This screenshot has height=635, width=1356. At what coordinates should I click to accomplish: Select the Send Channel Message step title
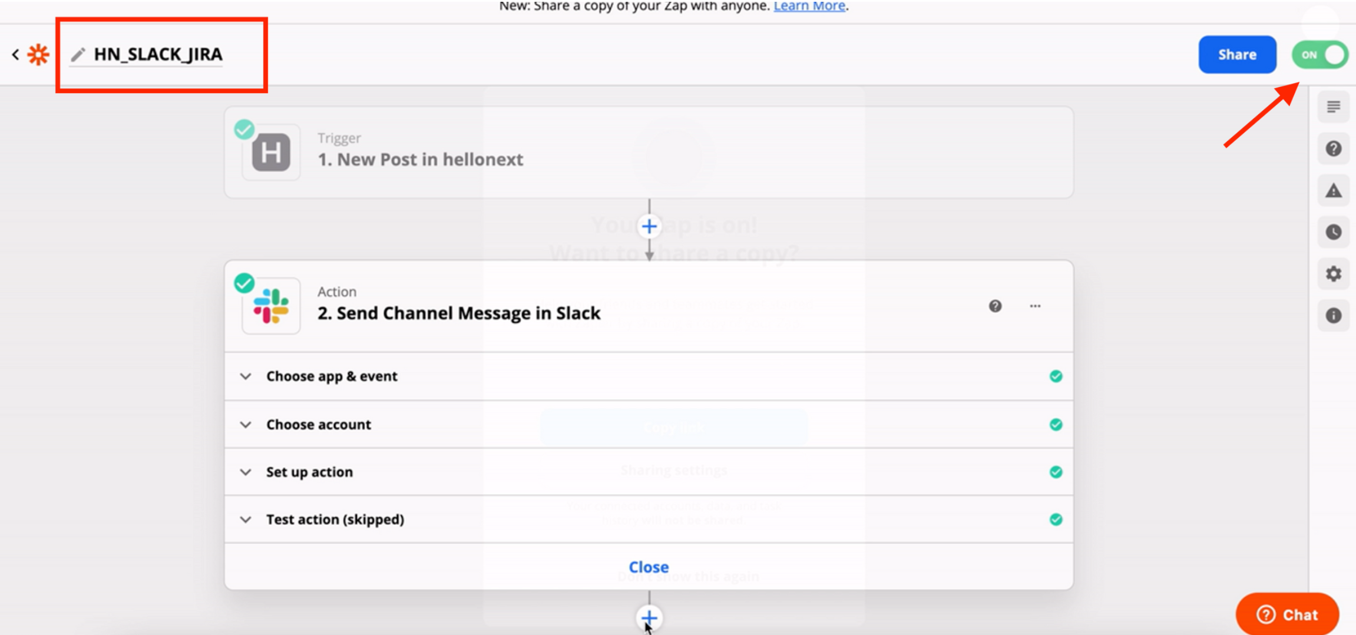point(459,313)
